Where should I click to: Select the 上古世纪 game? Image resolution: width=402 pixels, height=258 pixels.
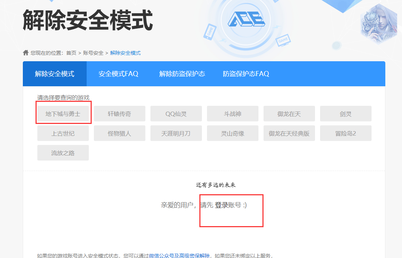[63, 133]
